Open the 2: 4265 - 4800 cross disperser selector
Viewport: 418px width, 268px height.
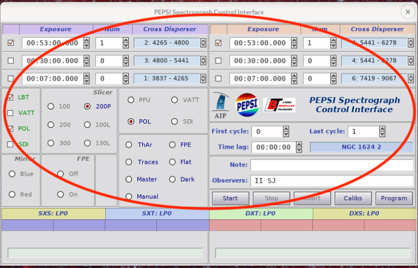point(170,43)
